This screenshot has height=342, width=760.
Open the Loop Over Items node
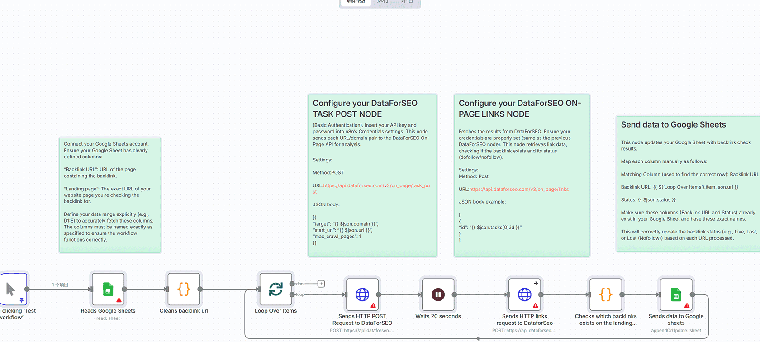pos(275,289)
